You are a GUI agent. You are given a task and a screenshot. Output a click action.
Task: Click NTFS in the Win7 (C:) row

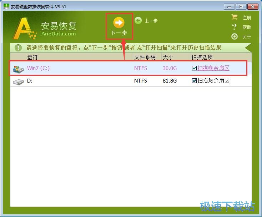coord(141,68)
